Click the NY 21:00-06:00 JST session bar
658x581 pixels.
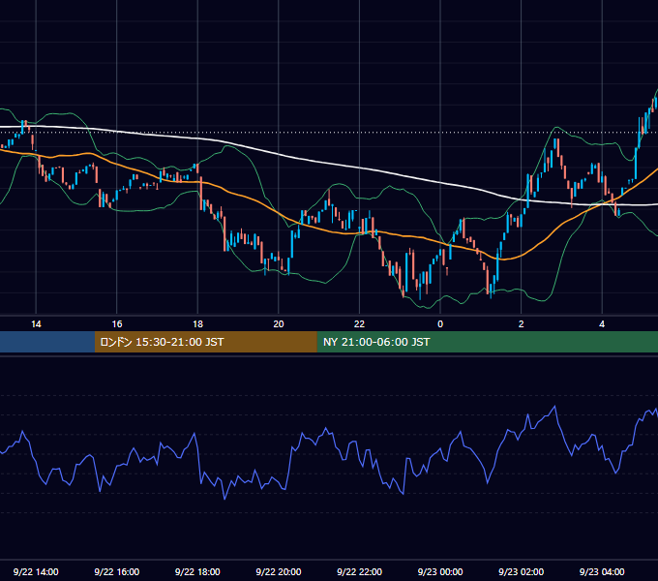[487, 342]
